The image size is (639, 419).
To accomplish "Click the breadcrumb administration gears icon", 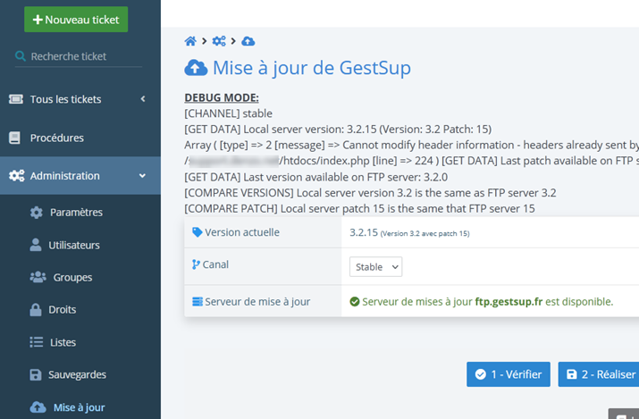I will (219, 41).
